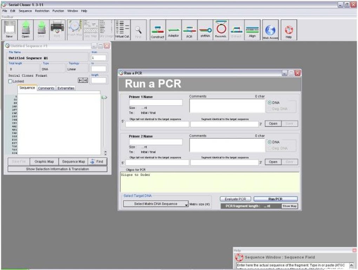Start the Align tool
The image size is (358, 270).
252,31
